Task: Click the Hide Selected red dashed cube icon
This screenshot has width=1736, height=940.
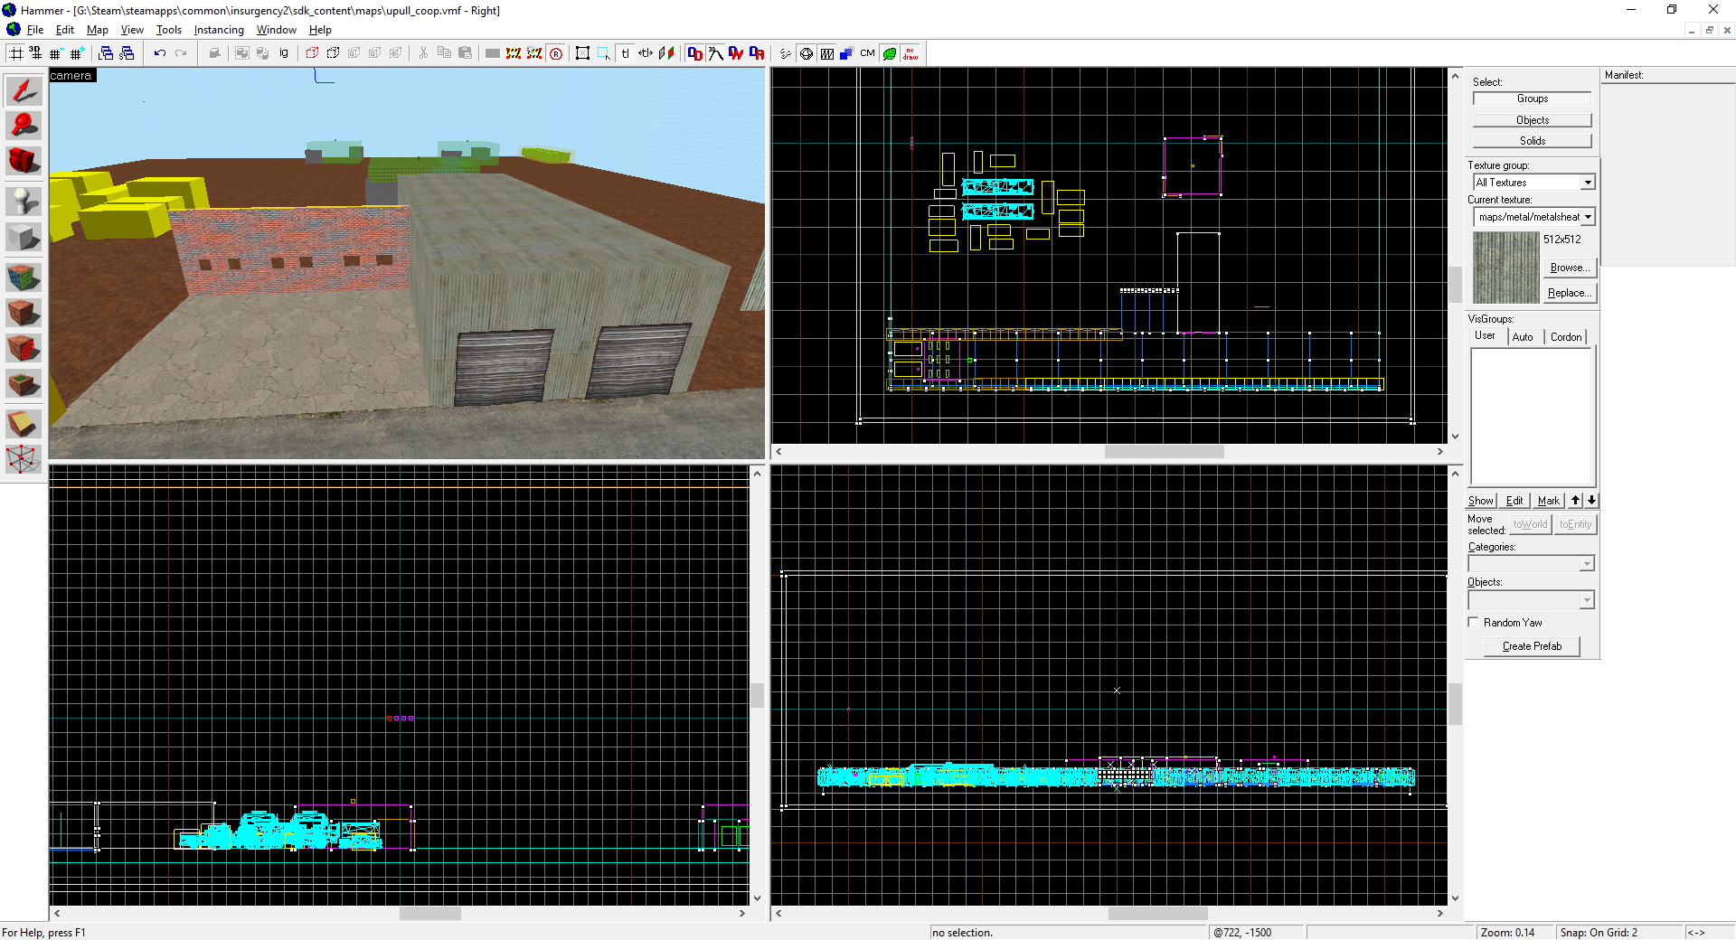Action: coord(312,53)
